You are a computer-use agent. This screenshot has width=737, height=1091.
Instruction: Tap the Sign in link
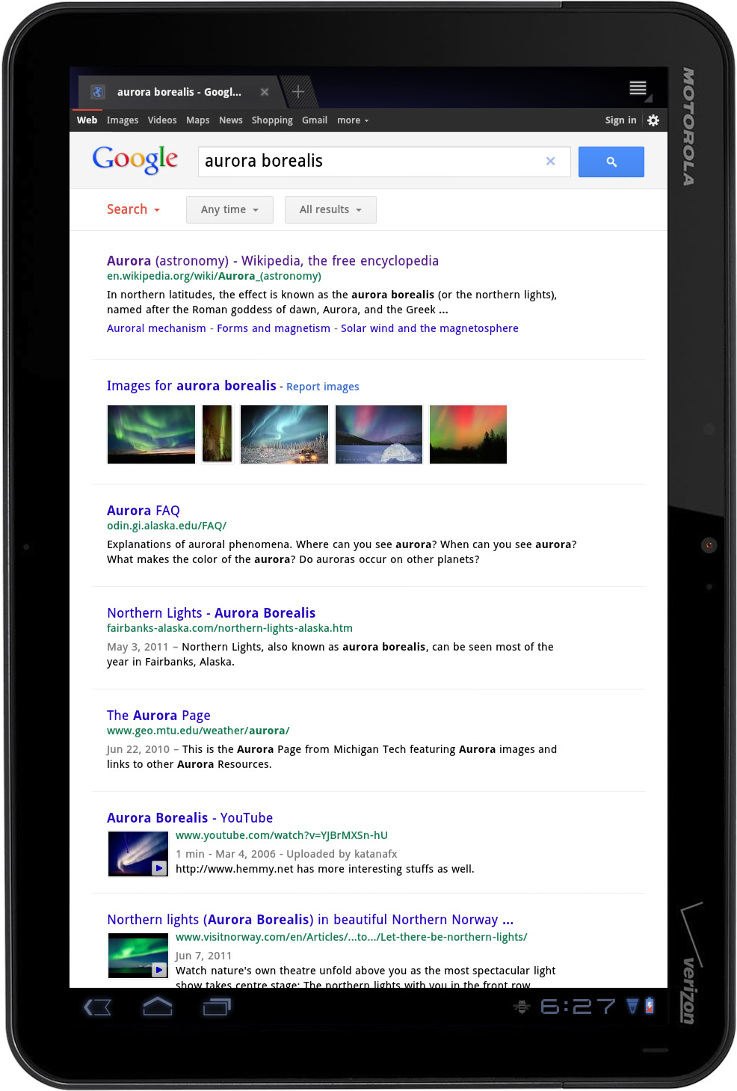tap(620, 120)
